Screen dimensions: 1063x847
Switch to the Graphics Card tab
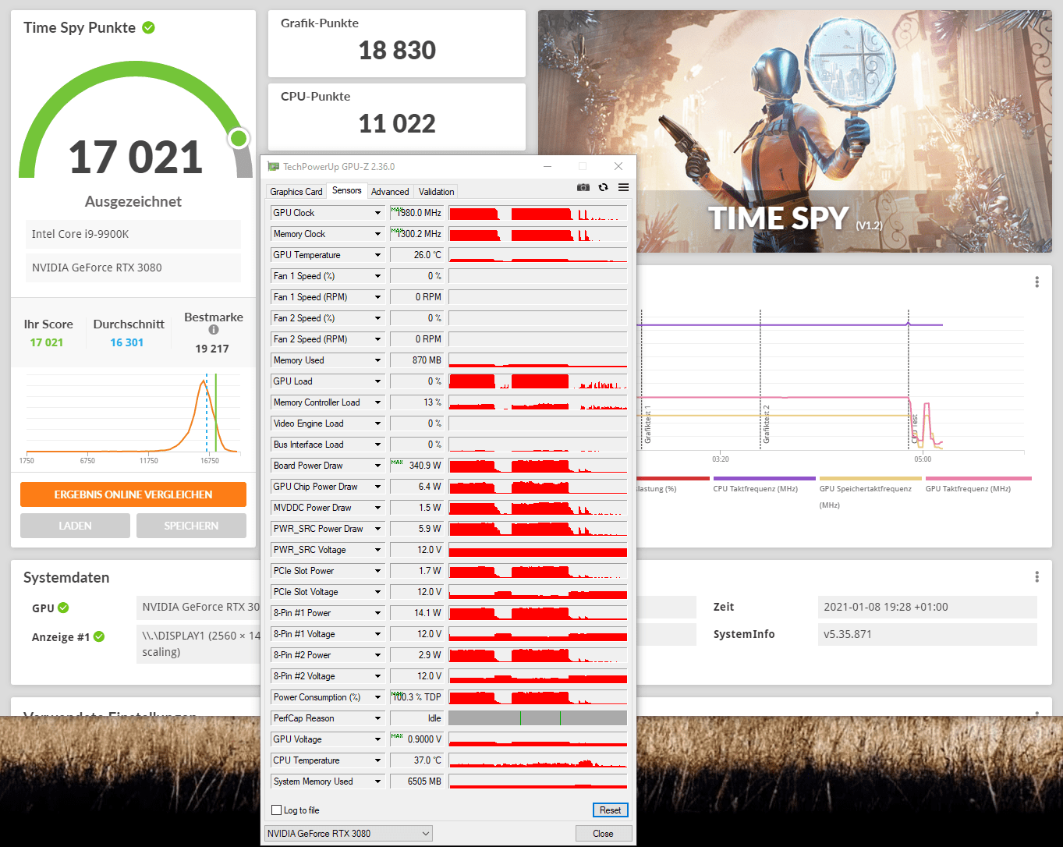tap(296, 192)
